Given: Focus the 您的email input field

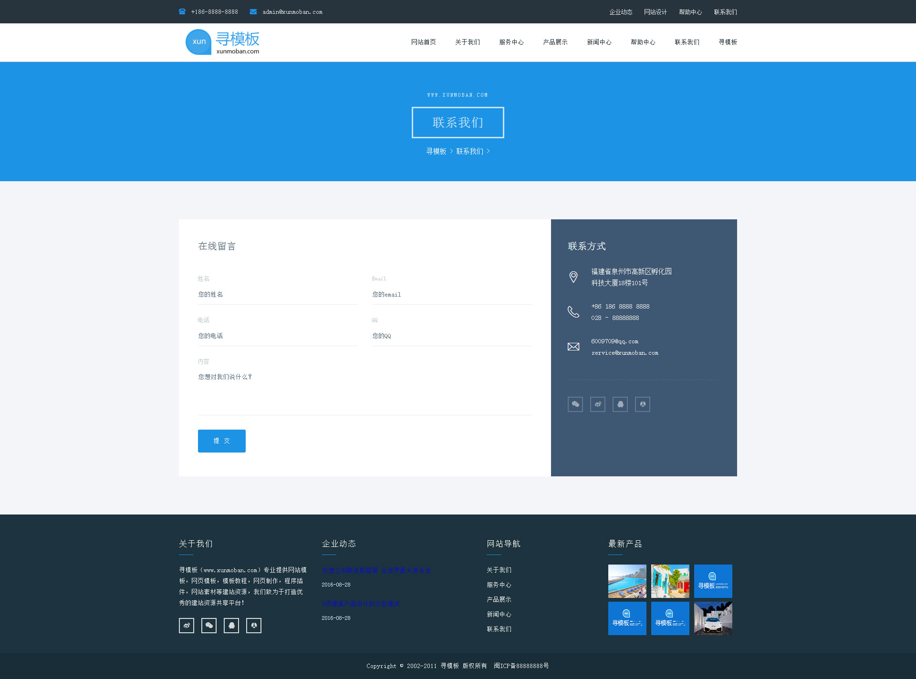Looking at the screenshot, I should pos(452,295).
